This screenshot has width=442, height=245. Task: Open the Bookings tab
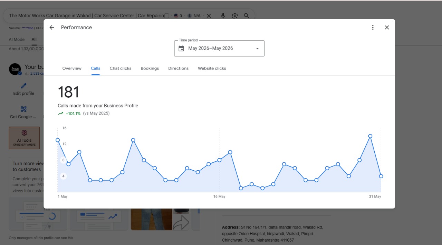point(150,68)
